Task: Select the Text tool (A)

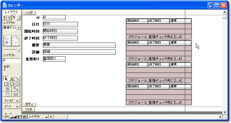Action: pos(12,79)
